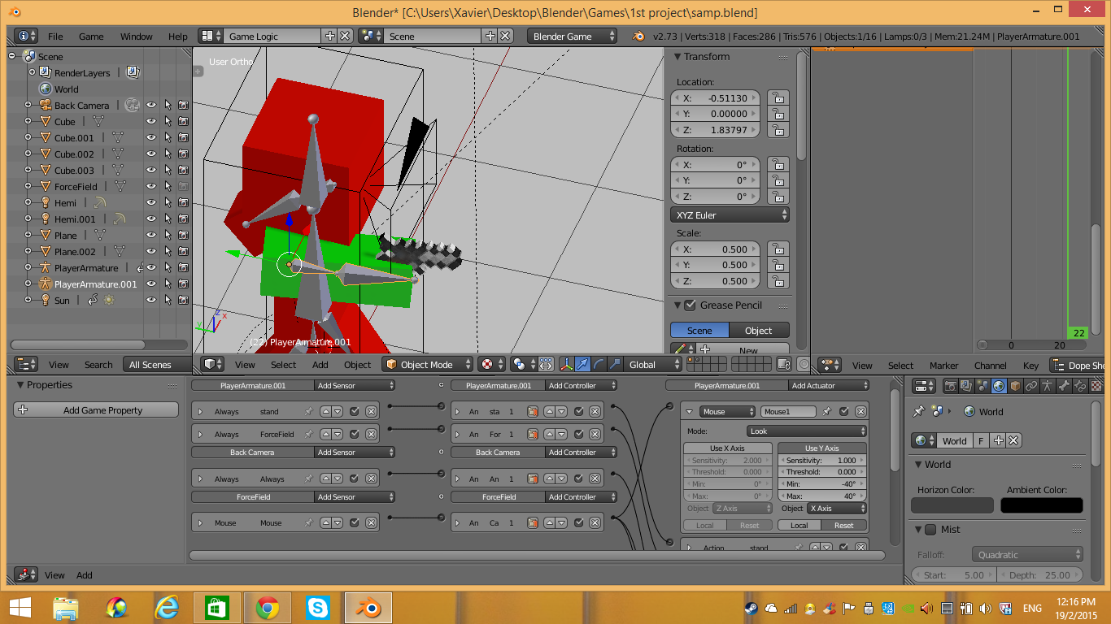Deactivate the Mouse1 actuator checkbox
The width and height of the screenshot is (1111, 624).
[843, 411]
